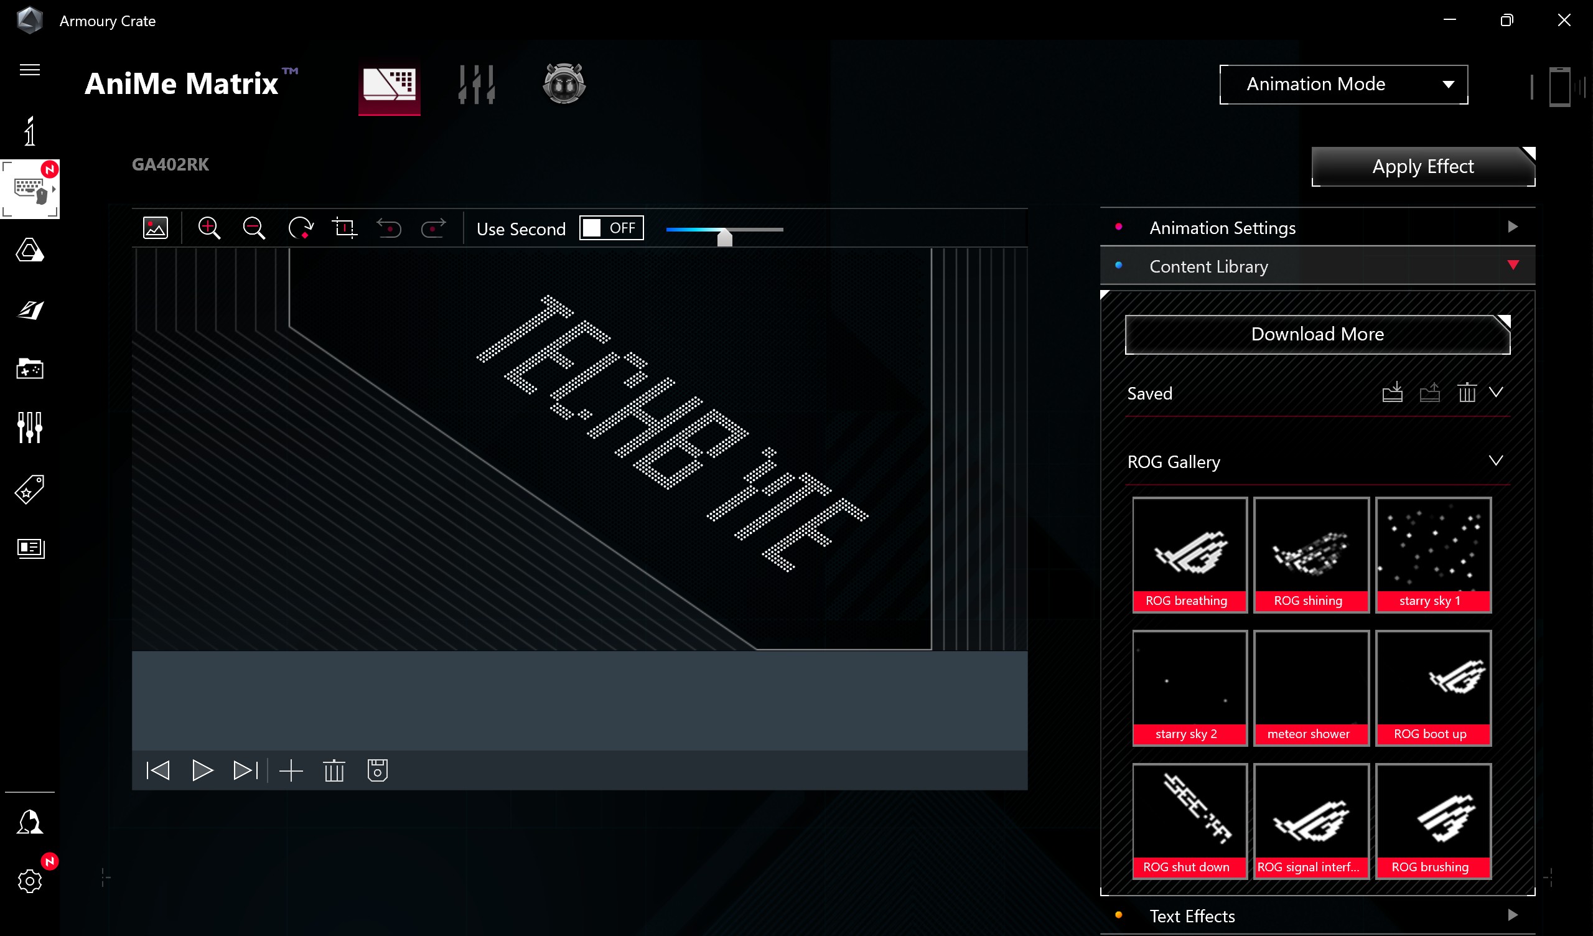Open the Home info sidebar icon
Image resolution: width=1593 pixels, height=936 pixels.
coord(30,131)
